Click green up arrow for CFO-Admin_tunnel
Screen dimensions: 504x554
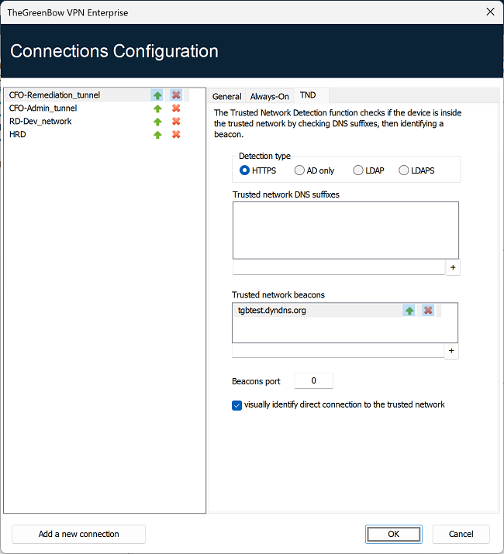click(157, 108)
